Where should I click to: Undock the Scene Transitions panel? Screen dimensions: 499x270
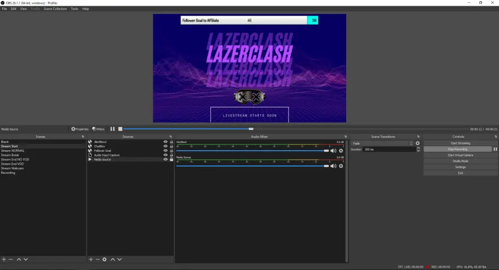click(x=418, y=137)
